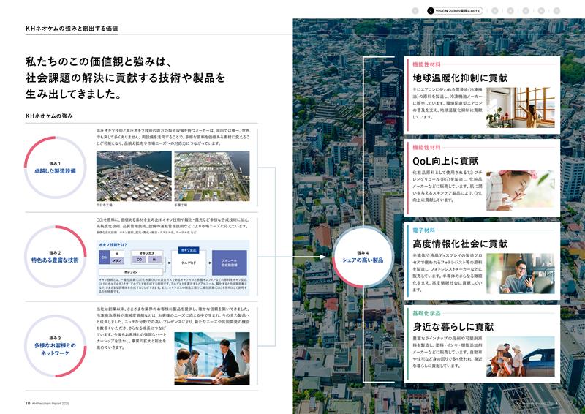The width and height of the screenshot is (585, 414).
Task: Open the 千葉工場 aerial photo
Action: pyautogui.click(x=211, y=174)
